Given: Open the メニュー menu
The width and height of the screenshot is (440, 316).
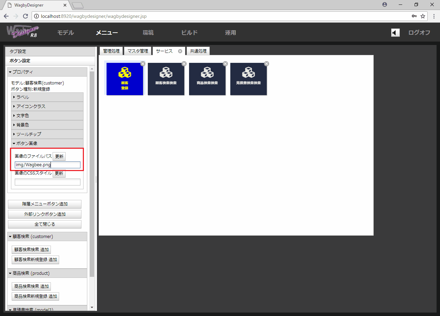Looking at the screenshot, I should tap(107, 33).
